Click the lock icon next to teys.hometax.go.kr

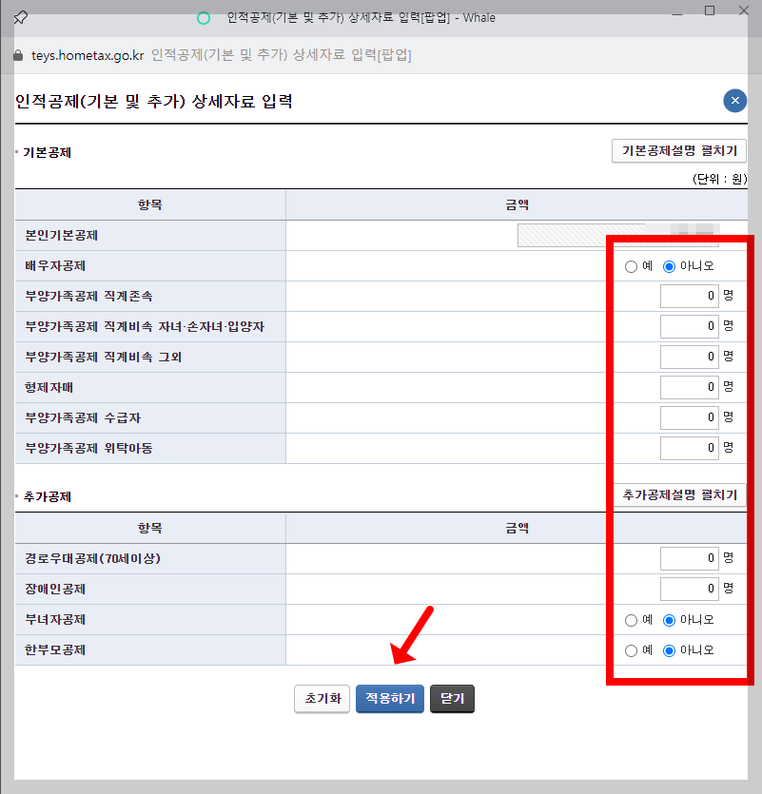click(16, 55)
